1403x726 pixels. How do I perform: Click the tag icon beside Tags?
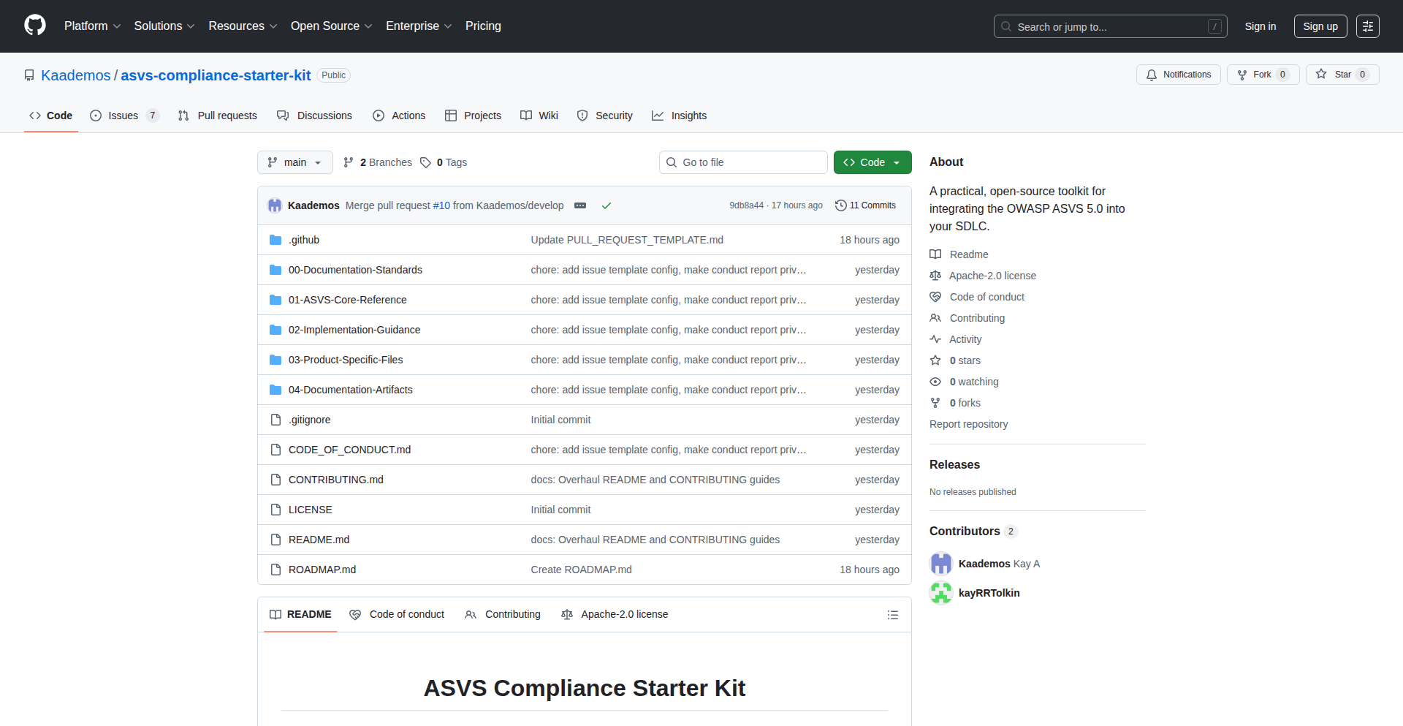pyautogui.click(x=425, y=162)
